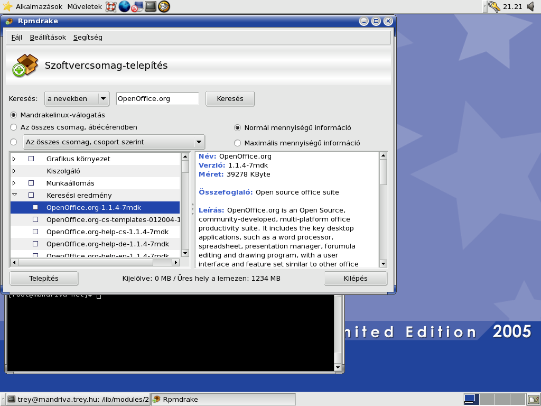Open the keyring keys icon in the tray
This screenshot has width=541, height=406.
494,6
